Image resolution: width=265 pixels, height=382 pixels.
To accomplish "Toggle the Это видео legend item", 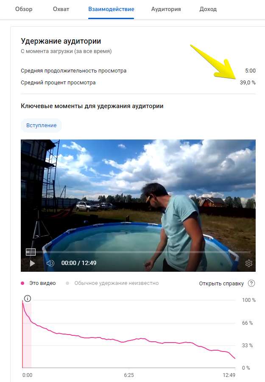I will [39, 283].
